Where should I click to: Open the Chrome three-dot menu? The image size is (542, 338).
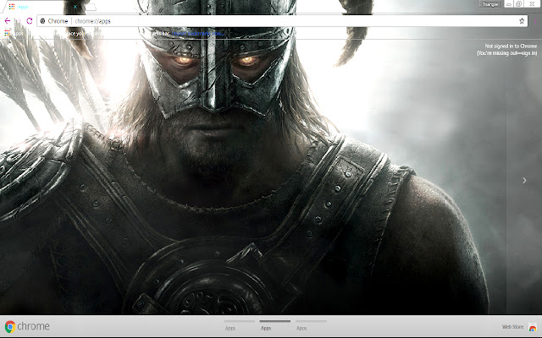tap(535, 21)
